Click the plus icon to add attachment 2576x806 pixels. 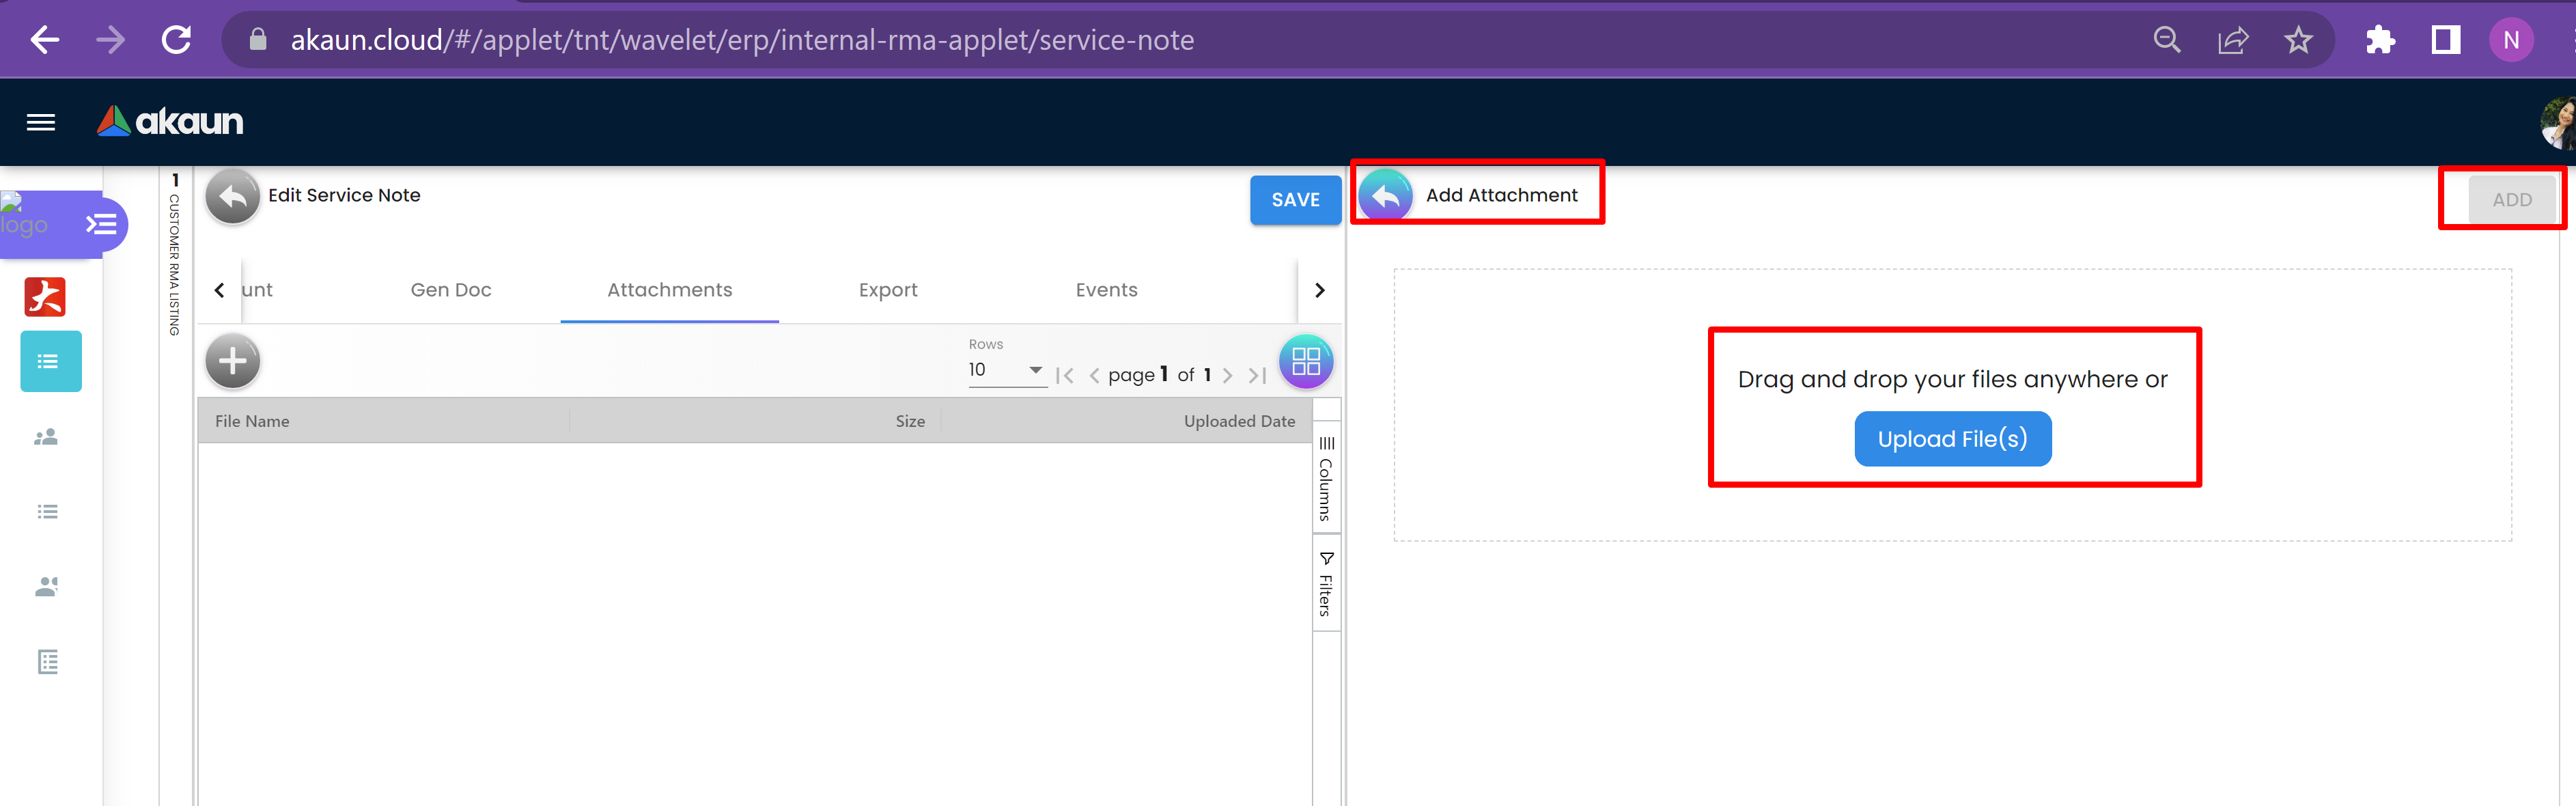point(232,361)
